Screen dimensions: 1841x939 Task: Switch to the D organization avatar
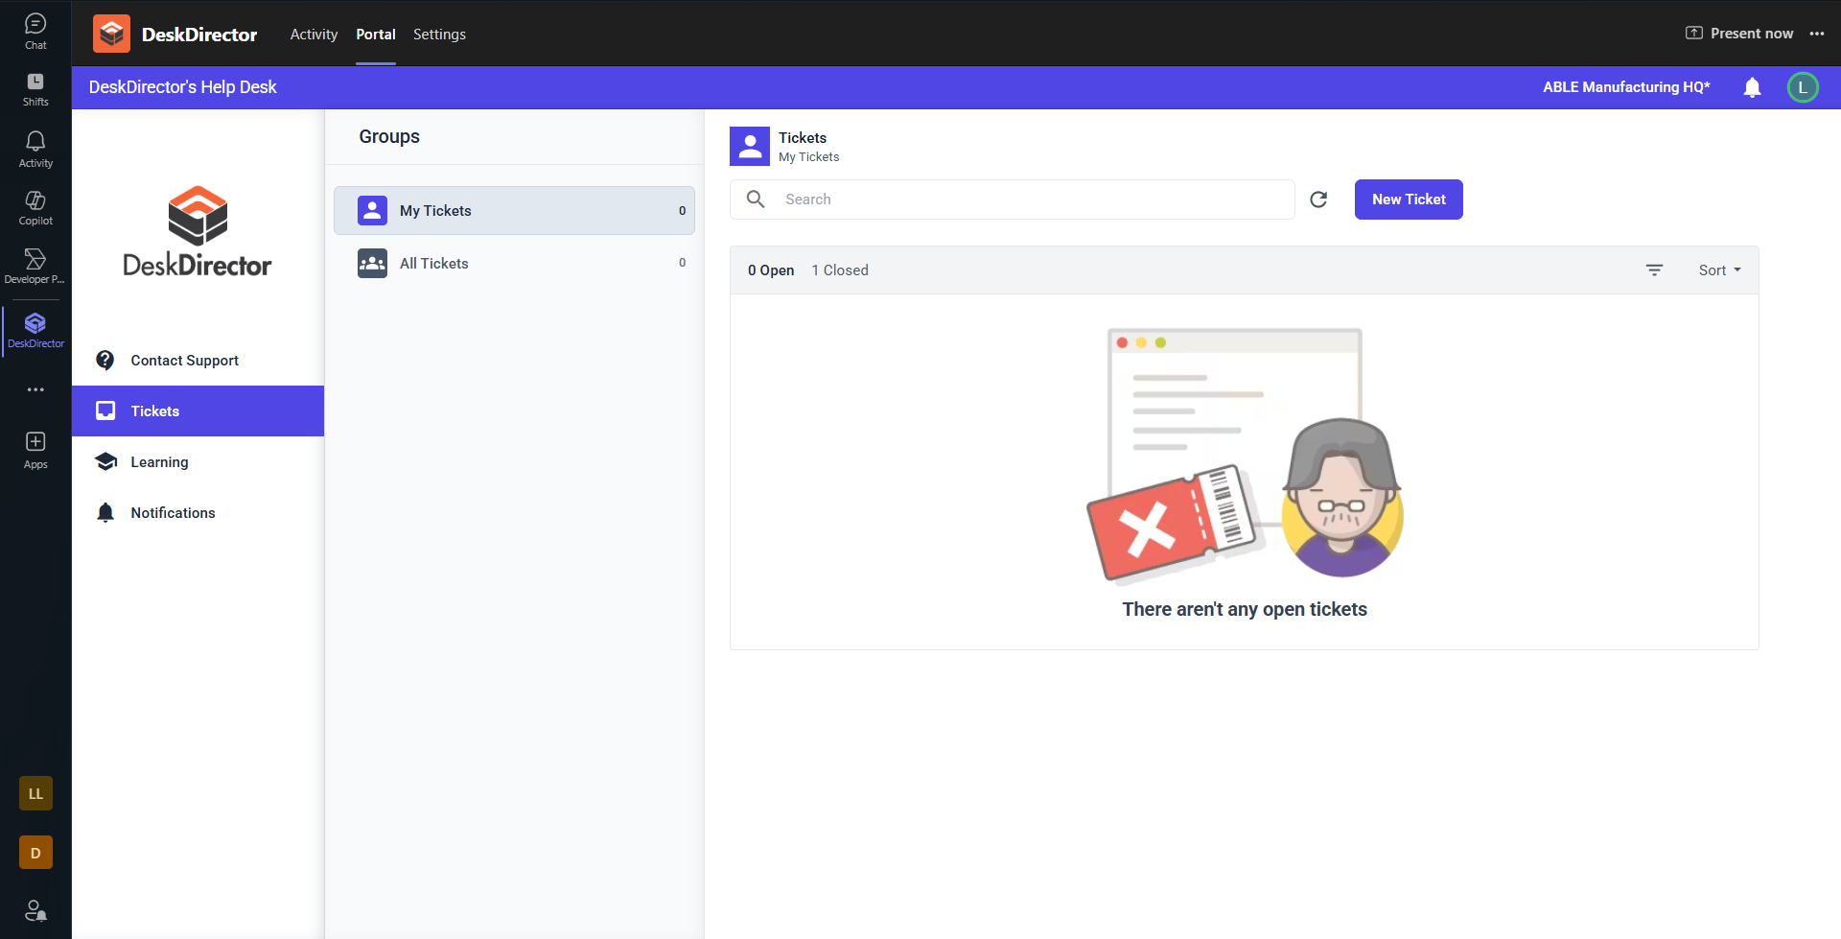click(x=35, y=853)
